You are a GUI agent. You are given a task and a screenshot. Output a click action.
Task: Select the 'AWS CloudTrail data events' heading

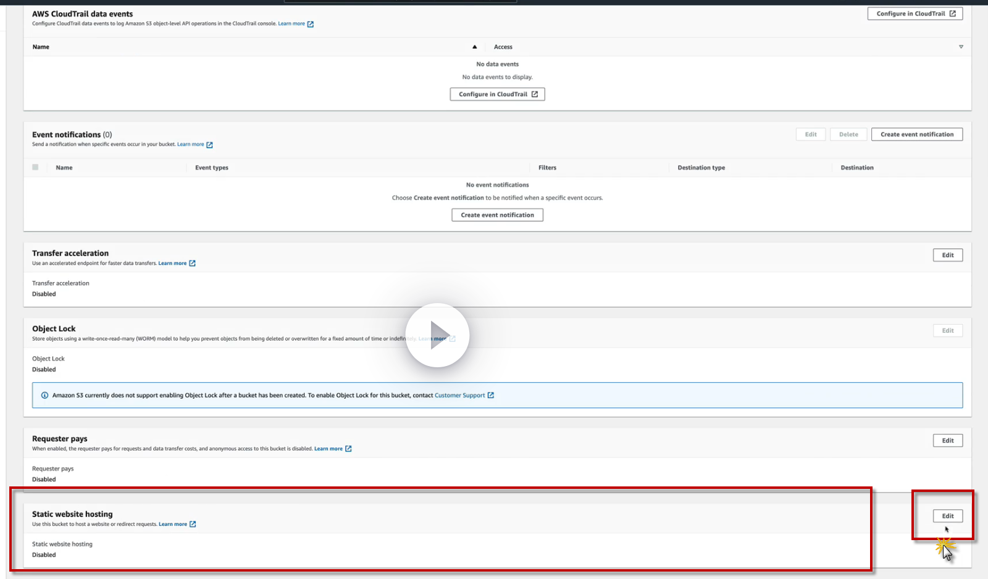[83, 14]
